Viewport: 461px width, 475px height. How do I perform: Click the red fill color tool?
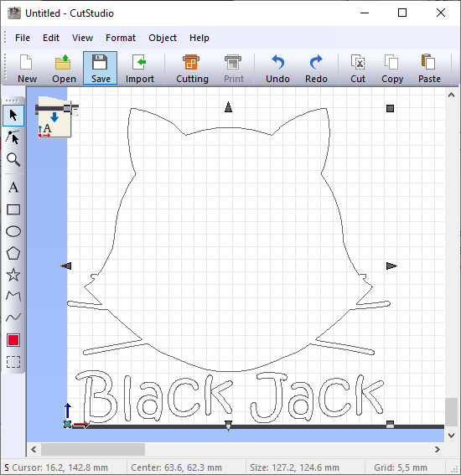pos(13,340)
